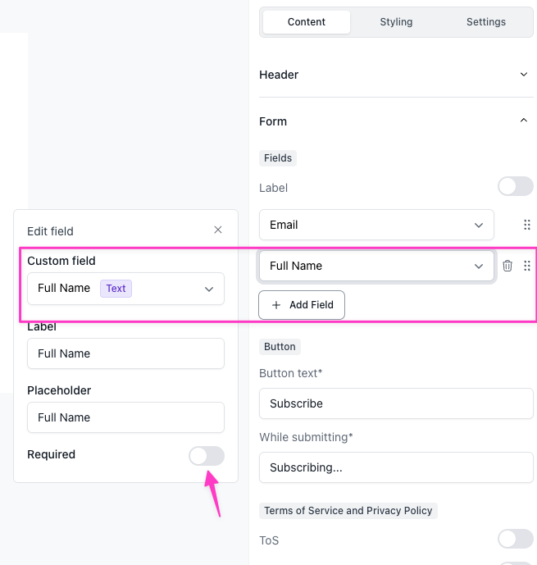537x565 pixels.
Task: Switch to the Styling tab
Action: (x=396, y=22)
